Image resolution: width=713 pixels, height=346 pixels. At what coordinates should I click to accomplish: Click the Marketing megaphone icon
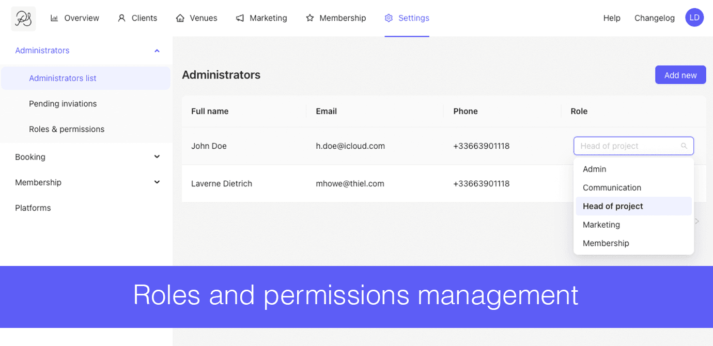(240, 18)
